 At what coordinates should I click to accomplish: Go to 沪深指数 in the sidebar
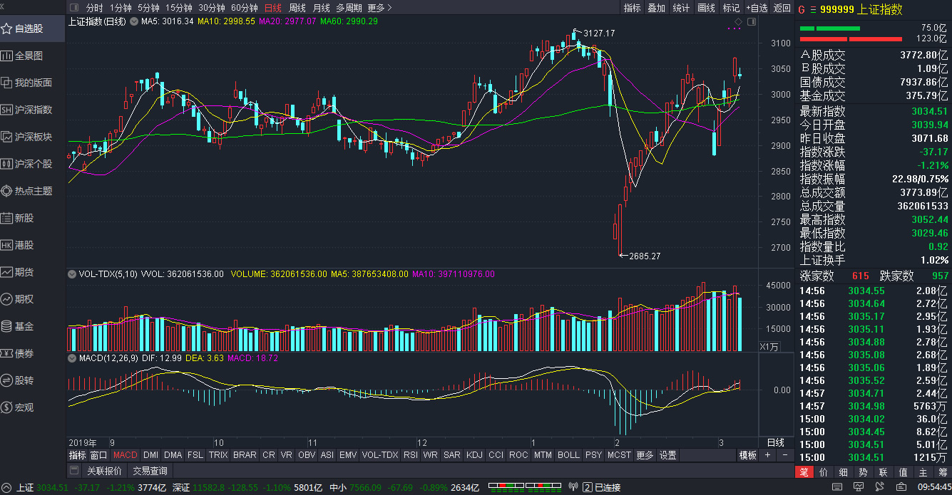pyautogui.click(x=33, y=110)
